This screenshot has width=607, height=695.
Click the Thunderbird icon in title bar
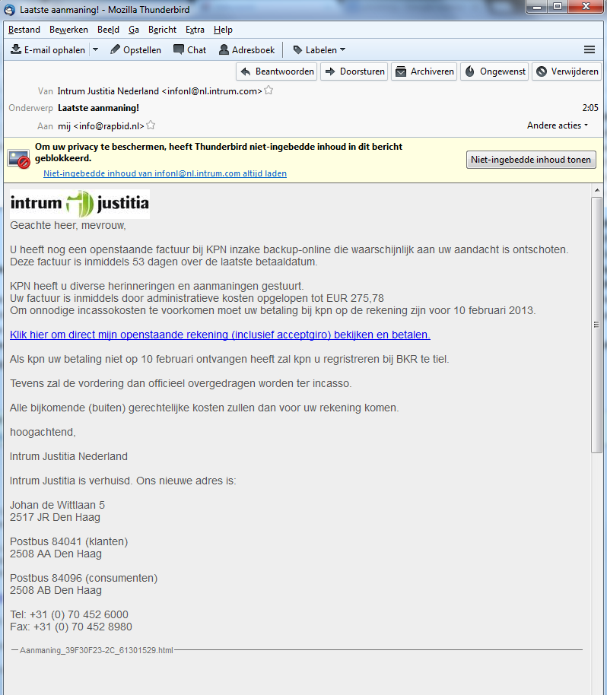coord(9,9)
